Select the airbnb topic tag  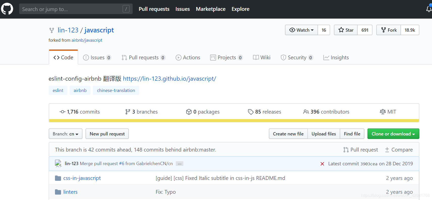[x=80, y=90]
